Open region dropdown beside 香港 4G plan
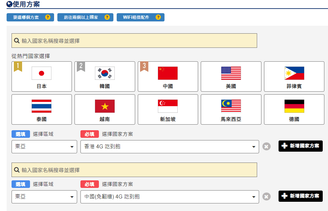Image resolution: width=328 pixels, height=211 pixels. pos(45,147)
